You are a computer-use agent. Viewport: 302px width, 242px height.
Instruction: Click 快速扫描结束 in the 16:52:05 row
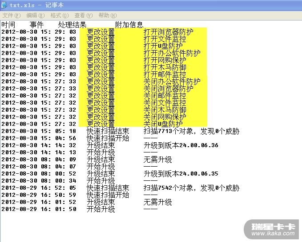(x=108, y=188)
